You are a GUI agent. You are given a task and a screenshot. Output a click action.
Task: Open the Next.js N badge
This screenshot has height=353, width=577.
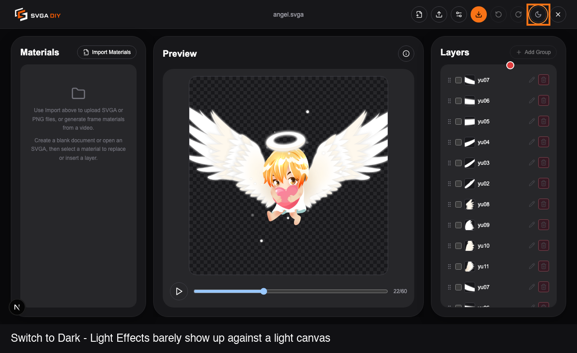17,307
